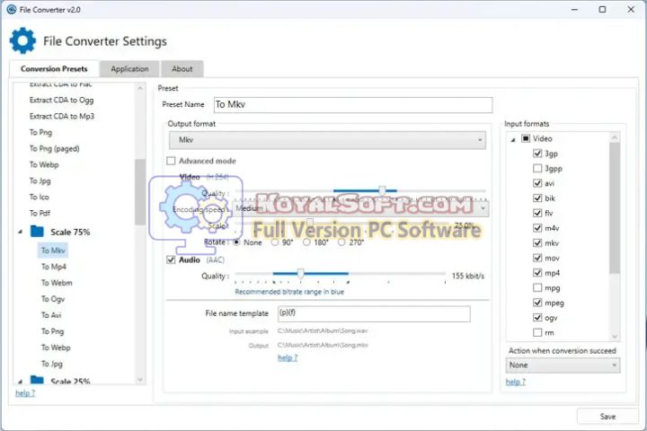Toggle the avi input format checkbox

[537, 183]
